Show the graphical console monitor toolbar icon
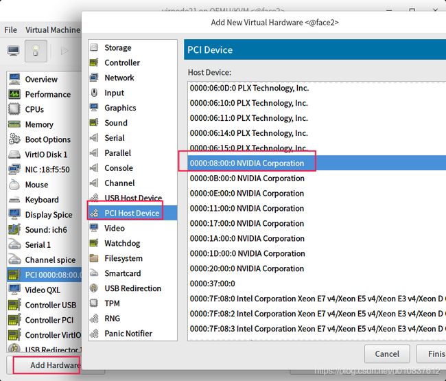 13,51
